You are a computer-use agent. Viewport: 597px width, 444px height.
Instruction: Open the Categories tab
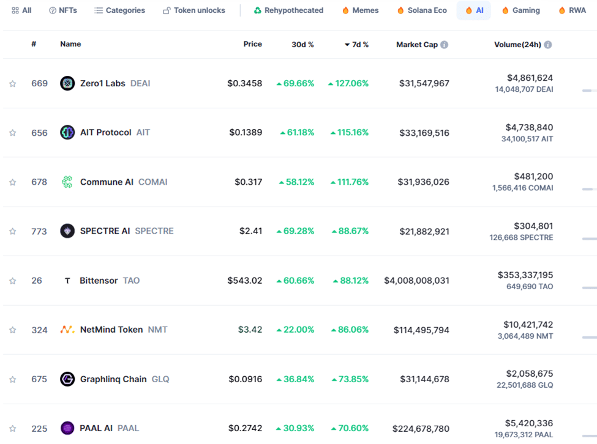tap(120, 10)
